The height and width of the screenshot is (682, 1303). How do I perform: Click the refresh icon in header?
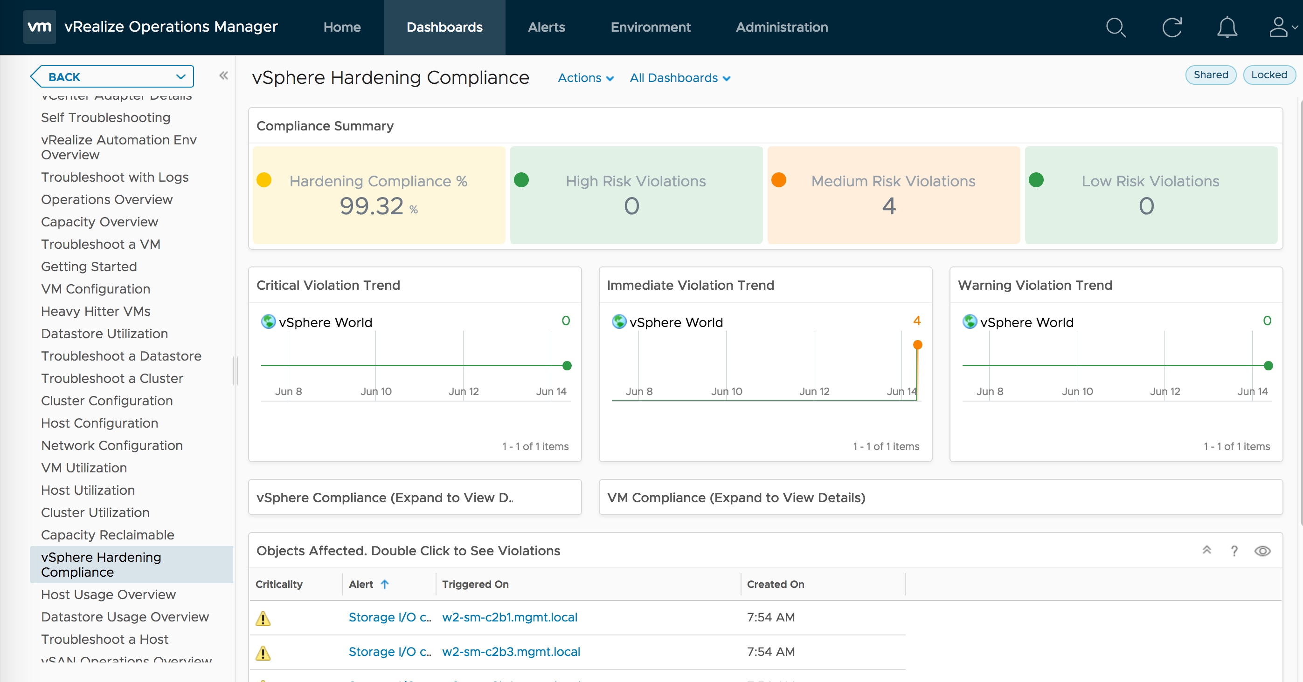[1171, 27]
